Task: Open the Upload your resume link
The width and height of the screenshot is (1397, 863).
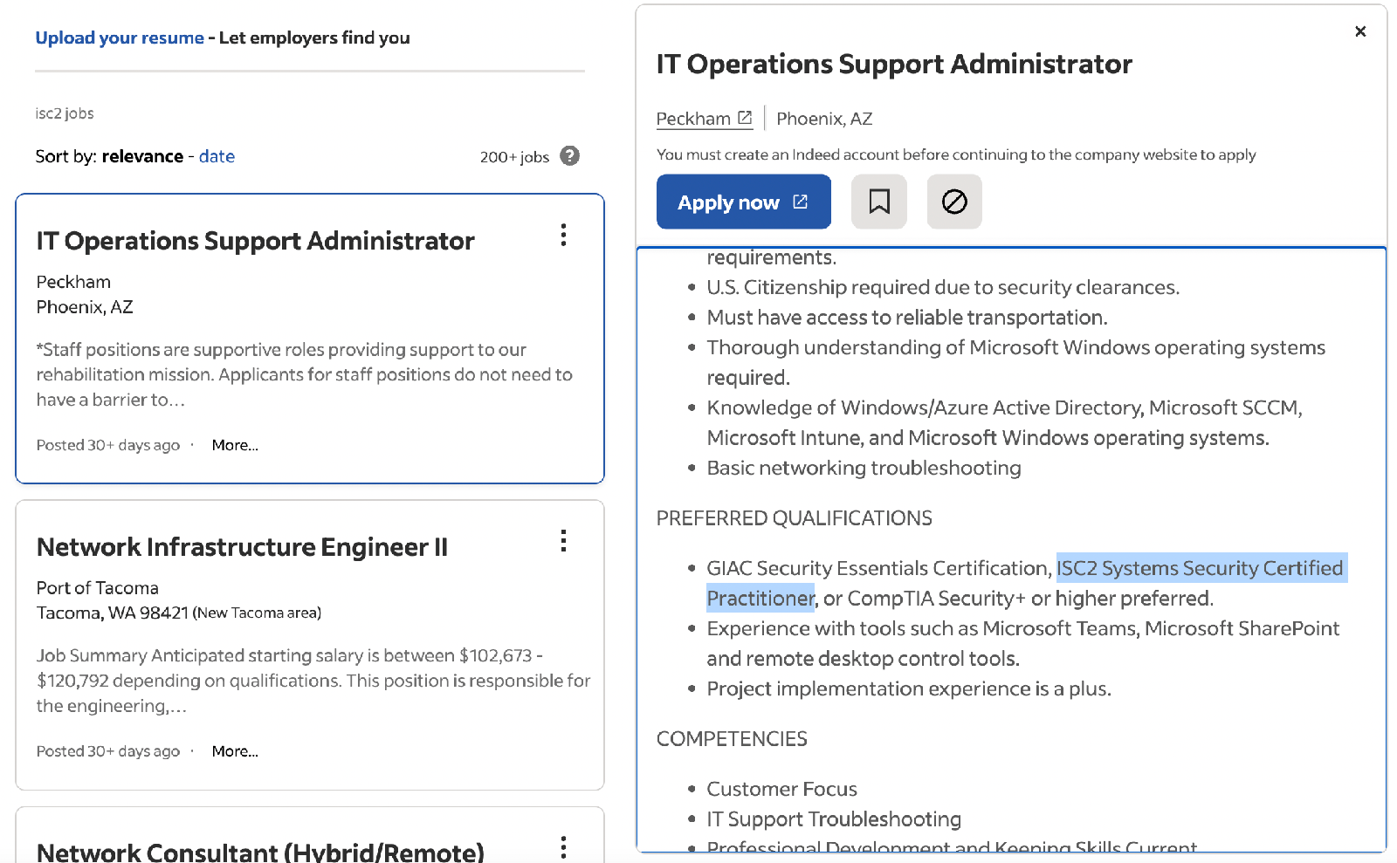Action: [120, 38]
